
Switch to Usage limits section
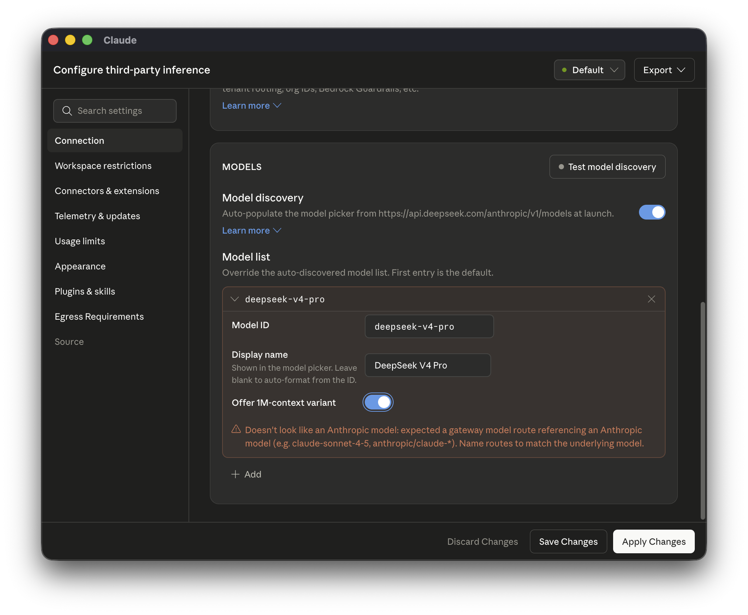point(115,241)
